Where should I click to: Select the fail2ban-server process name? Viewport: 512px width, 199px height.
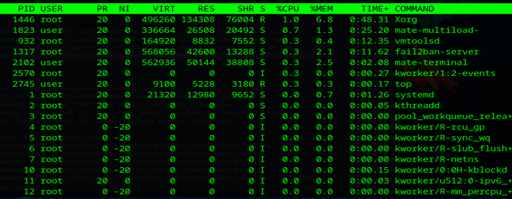[437, 52]
